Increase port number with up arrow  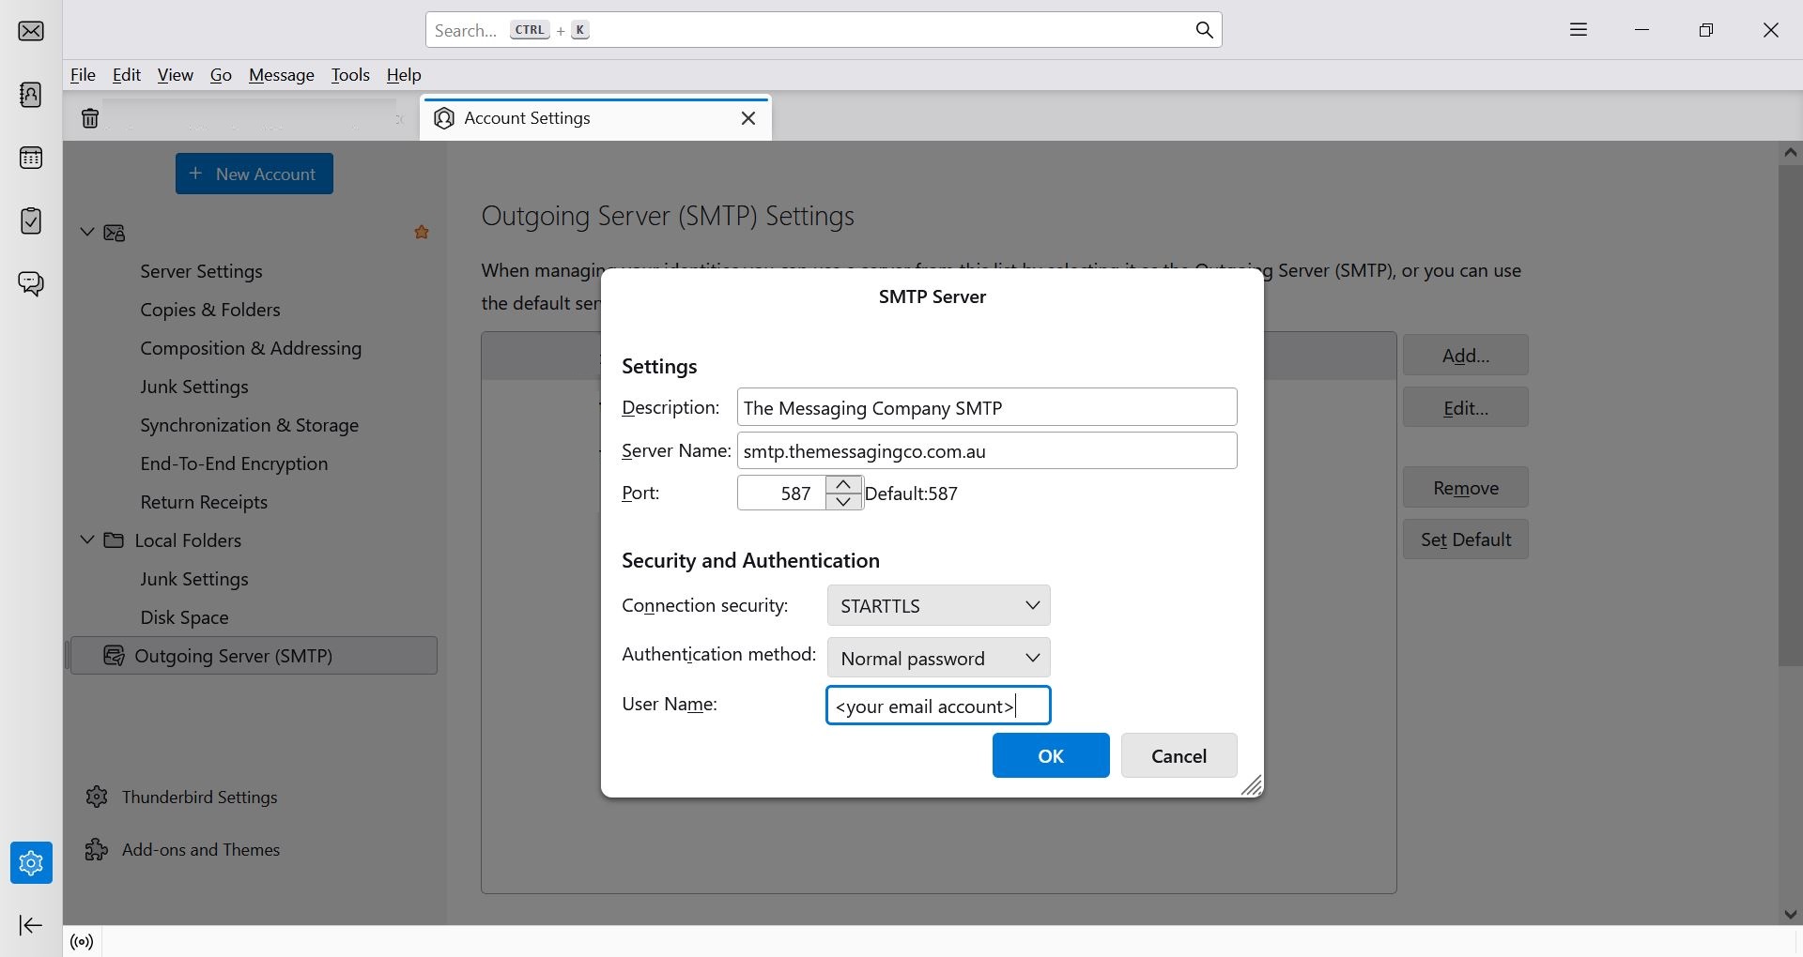(843, 484)
